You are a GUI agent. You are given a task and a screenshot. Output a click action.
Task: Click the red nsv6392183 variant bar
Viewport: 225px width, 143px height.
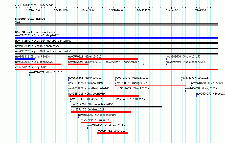[x=38, y=64]
